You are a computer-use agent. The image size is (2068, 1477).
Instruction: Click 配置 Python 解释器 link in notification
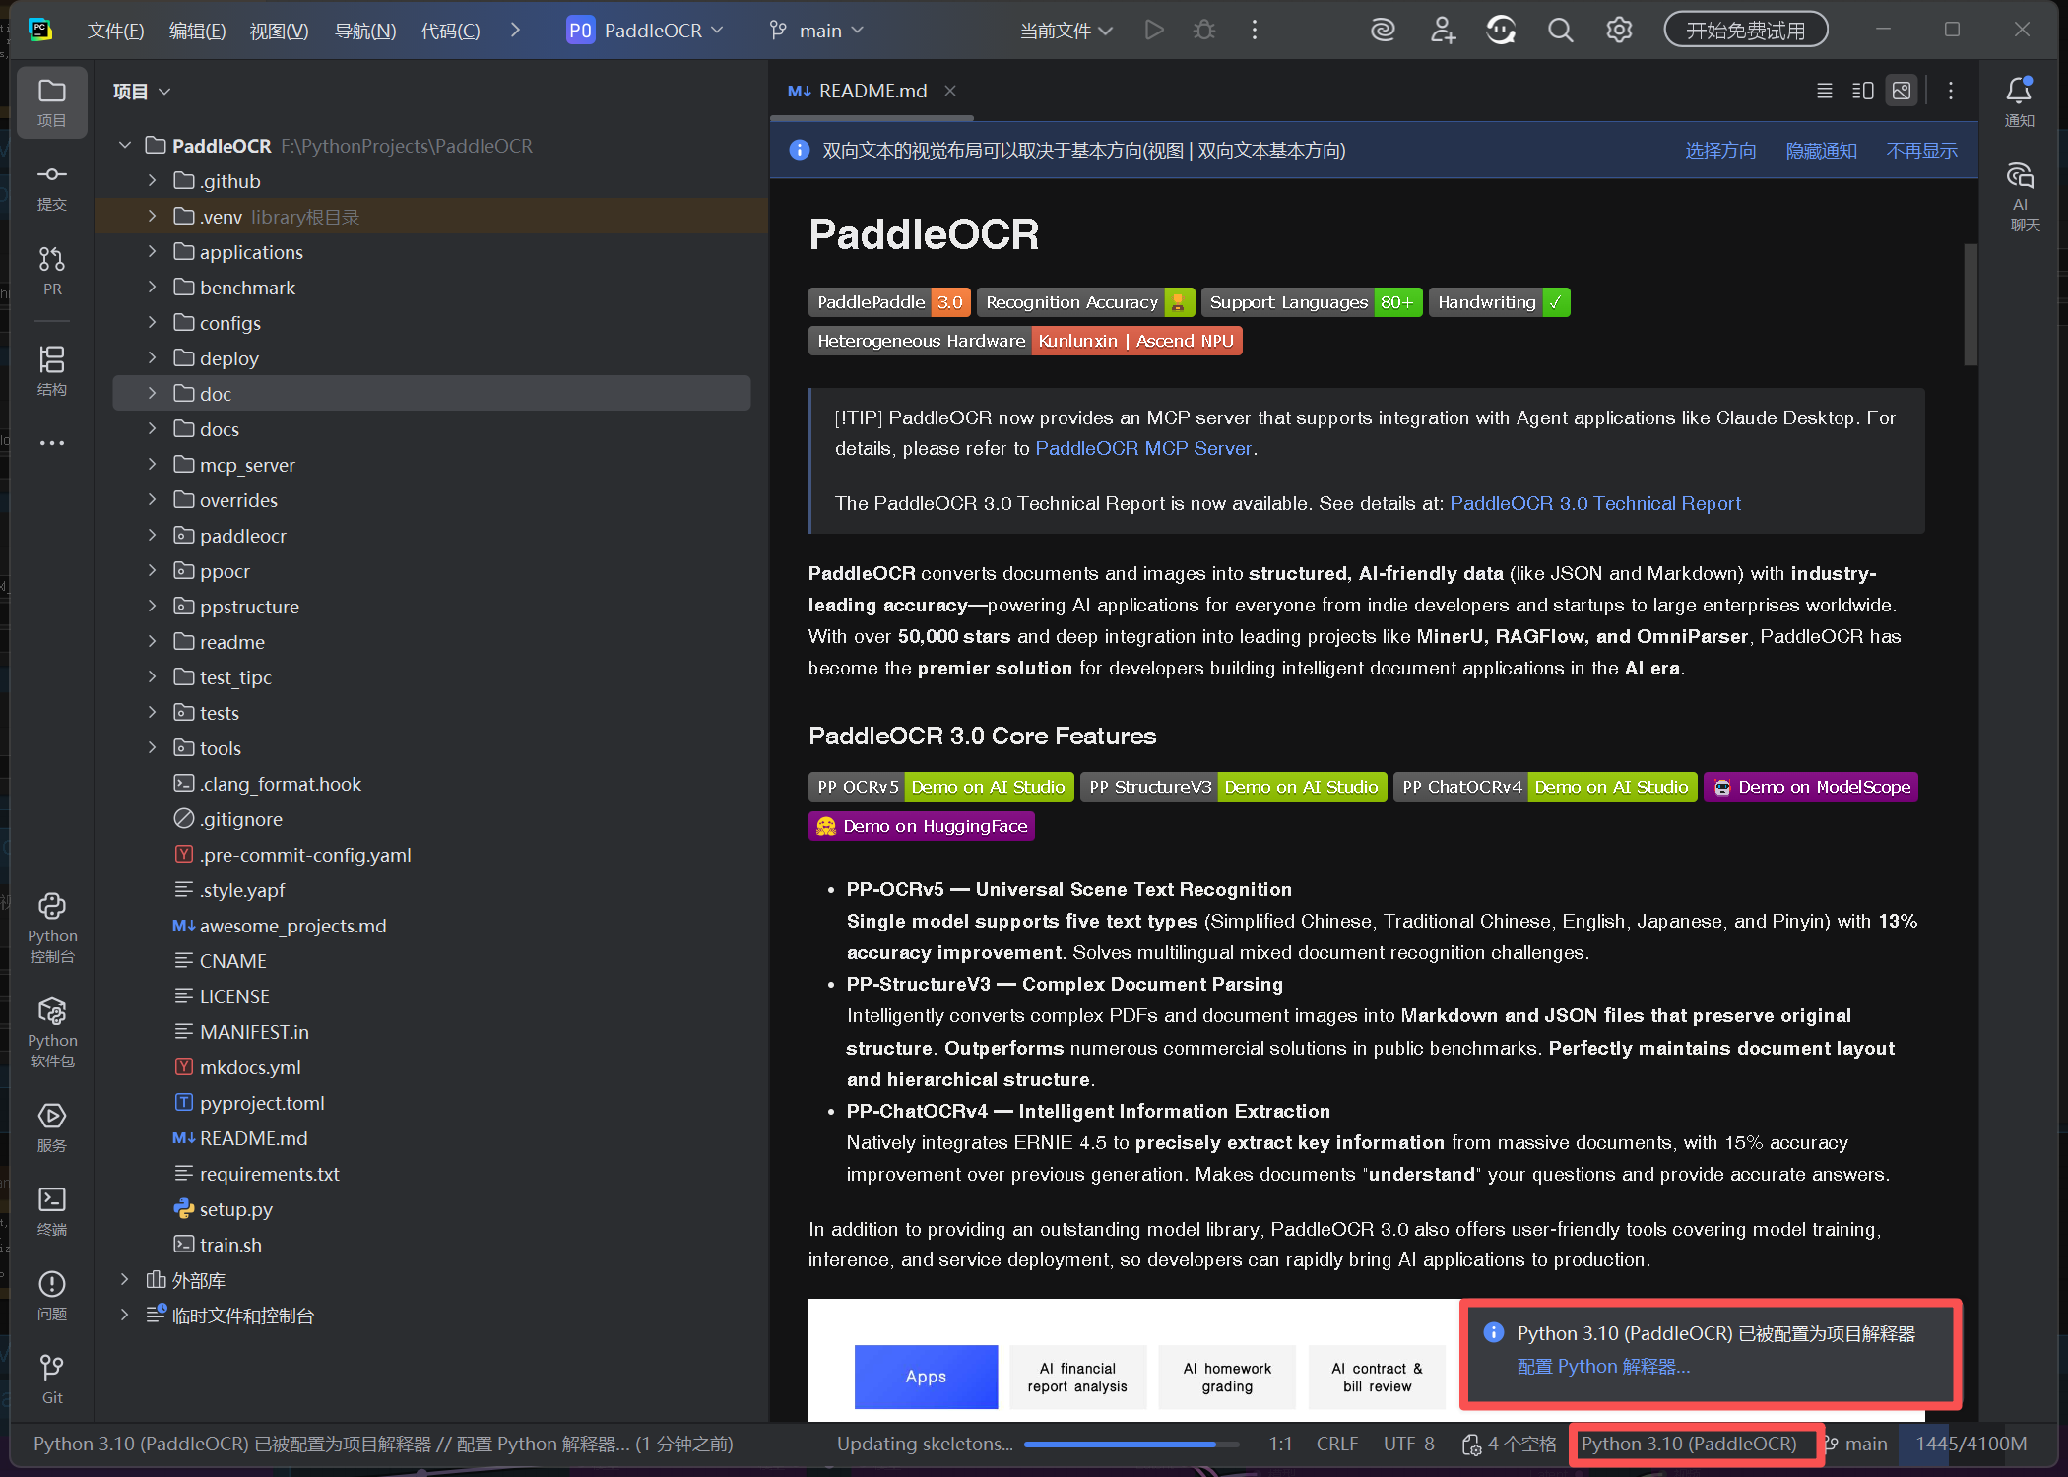tap(1603, 1367)
